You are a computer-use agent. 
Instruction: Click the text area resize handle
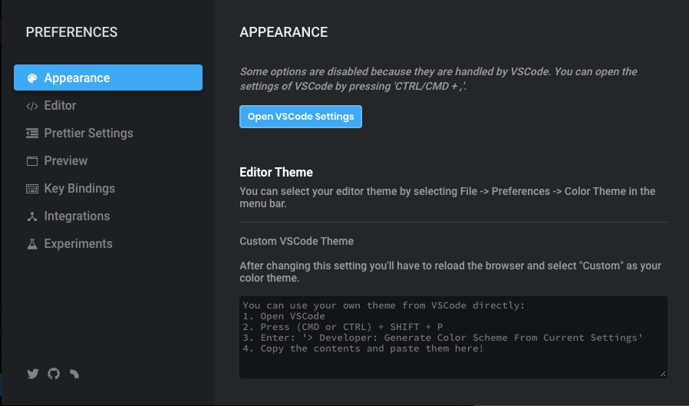[x=663, y=374]
